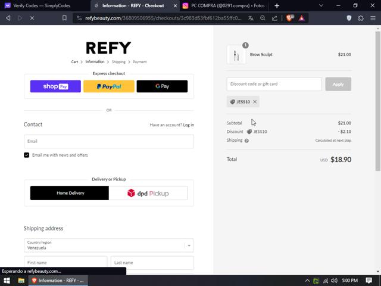Click the 5:00 PM clock
381x286 pixels.
350,281
